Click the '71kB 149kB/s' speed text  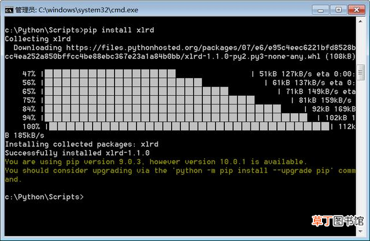tap(312, 91)
